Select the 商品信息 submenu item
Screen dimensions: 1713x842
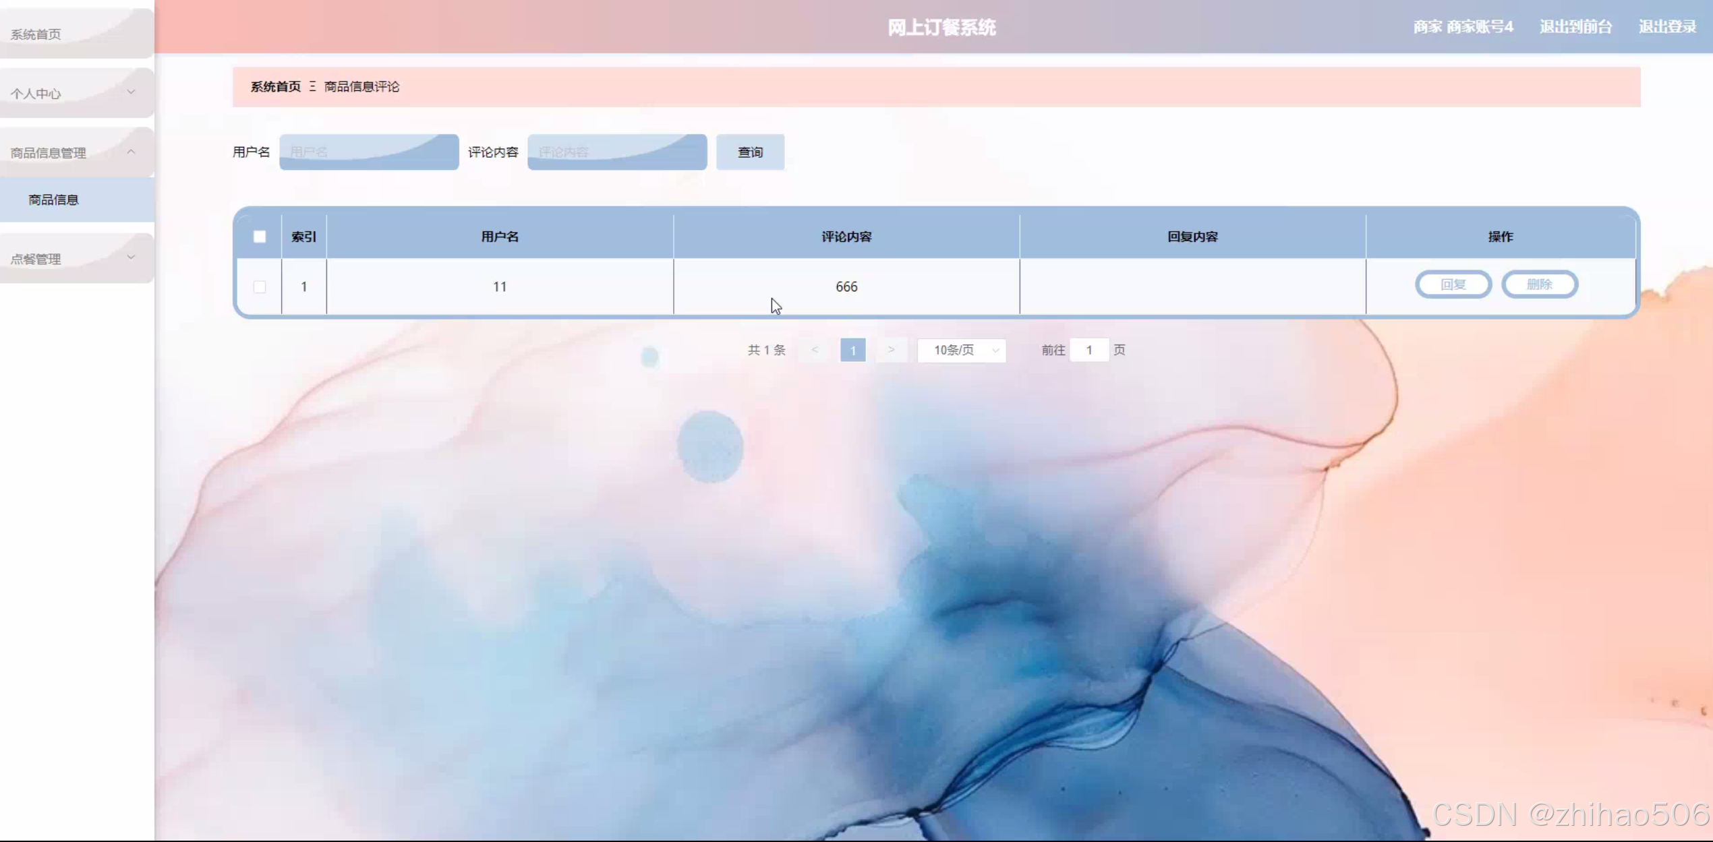[54, 200]
